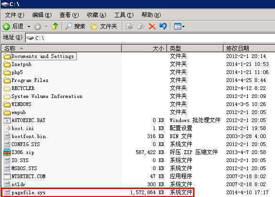Open the 查看(V) menu
275x197 pixels.
click(x=69, y=15)
